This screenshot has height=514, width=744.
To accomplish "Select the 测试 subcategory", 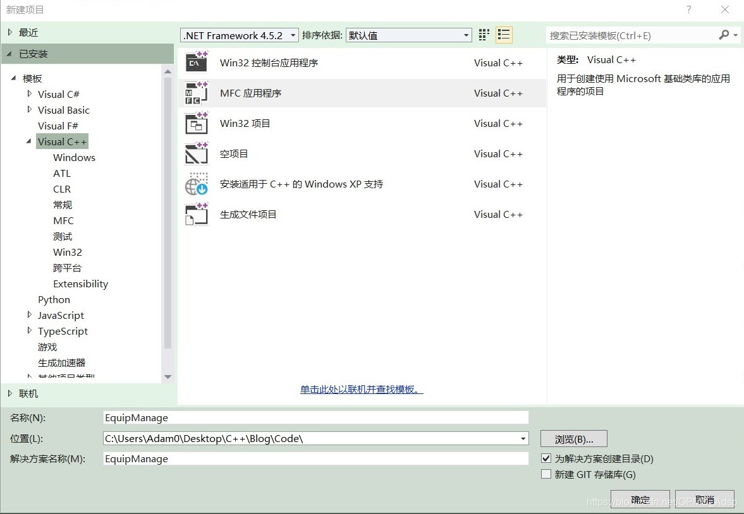I will (63, 236).
